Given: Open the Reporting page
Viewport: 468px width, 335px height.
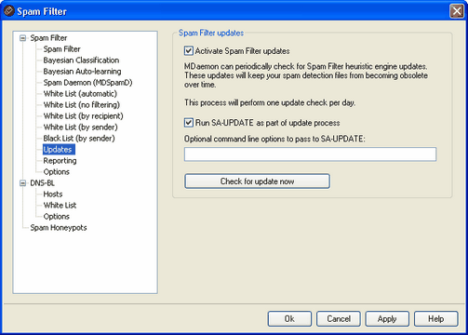Looking at the screenshot, I should coord(60,161).
